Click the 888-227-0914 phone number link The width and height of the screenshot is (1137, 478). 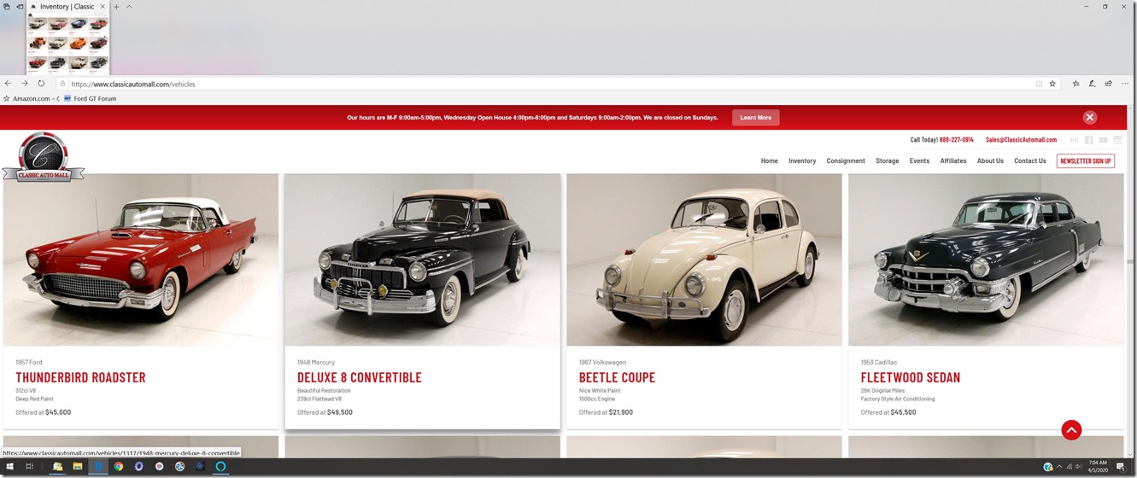956,140
